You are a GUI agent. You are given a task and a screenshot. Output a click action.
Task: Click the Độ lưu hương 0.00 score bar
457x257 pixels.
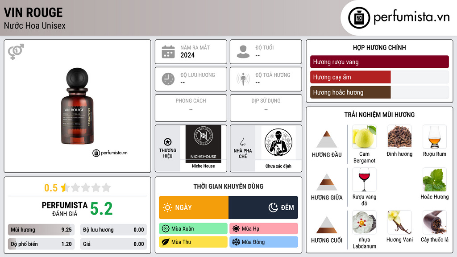[x=113, y=230]
